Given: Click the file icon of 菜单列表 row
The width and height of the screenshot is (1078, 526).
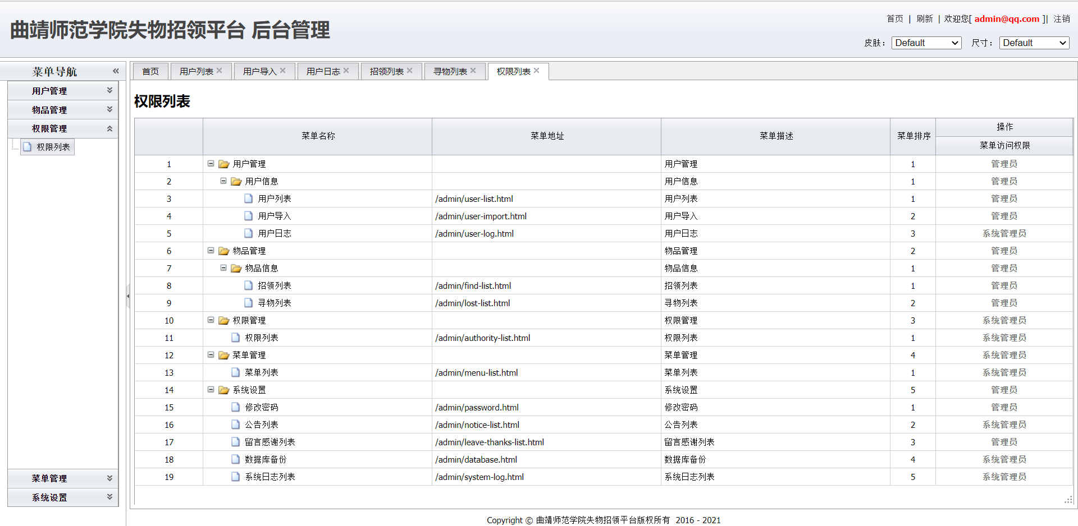Looking at the screenshot, I should pyautogui.click(x=236, y=372).
